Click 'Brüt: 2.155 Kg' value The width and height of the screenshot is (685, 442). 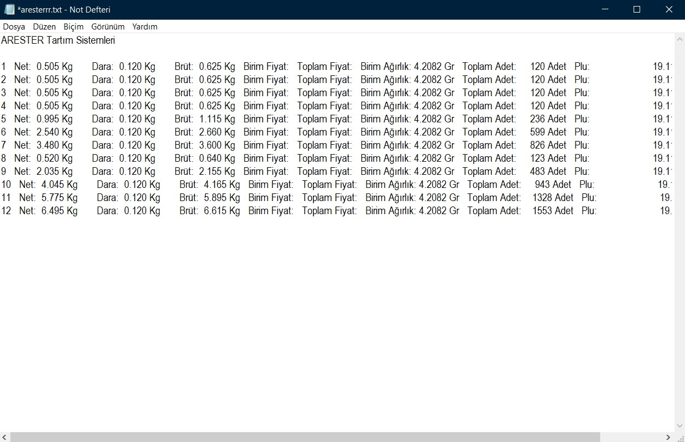pyautogui.click(x=205, y=171)
